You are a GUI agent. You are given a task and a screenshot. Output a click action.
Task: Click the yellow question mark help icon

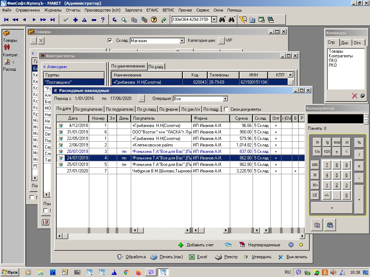154,20
